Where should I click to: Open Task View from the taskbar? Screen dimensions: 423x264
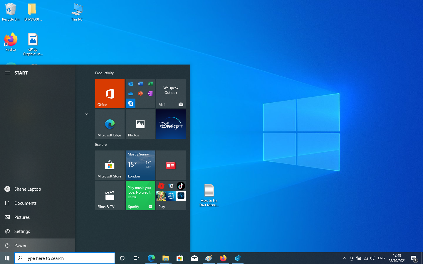click(x=136, y=258)
